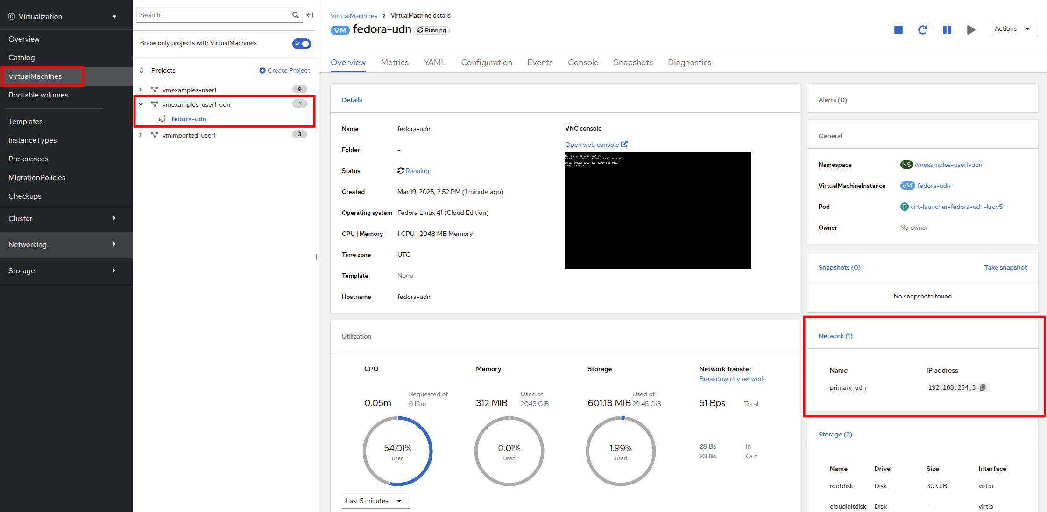Click the Stop VM square icon
Viewport: 1047px width, 512px height.
coord(898,30)
